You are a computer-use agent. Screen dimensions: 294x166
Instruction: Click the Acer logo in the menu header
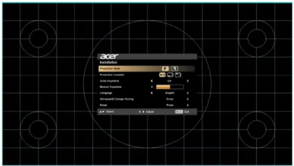(x=109, y=56)
